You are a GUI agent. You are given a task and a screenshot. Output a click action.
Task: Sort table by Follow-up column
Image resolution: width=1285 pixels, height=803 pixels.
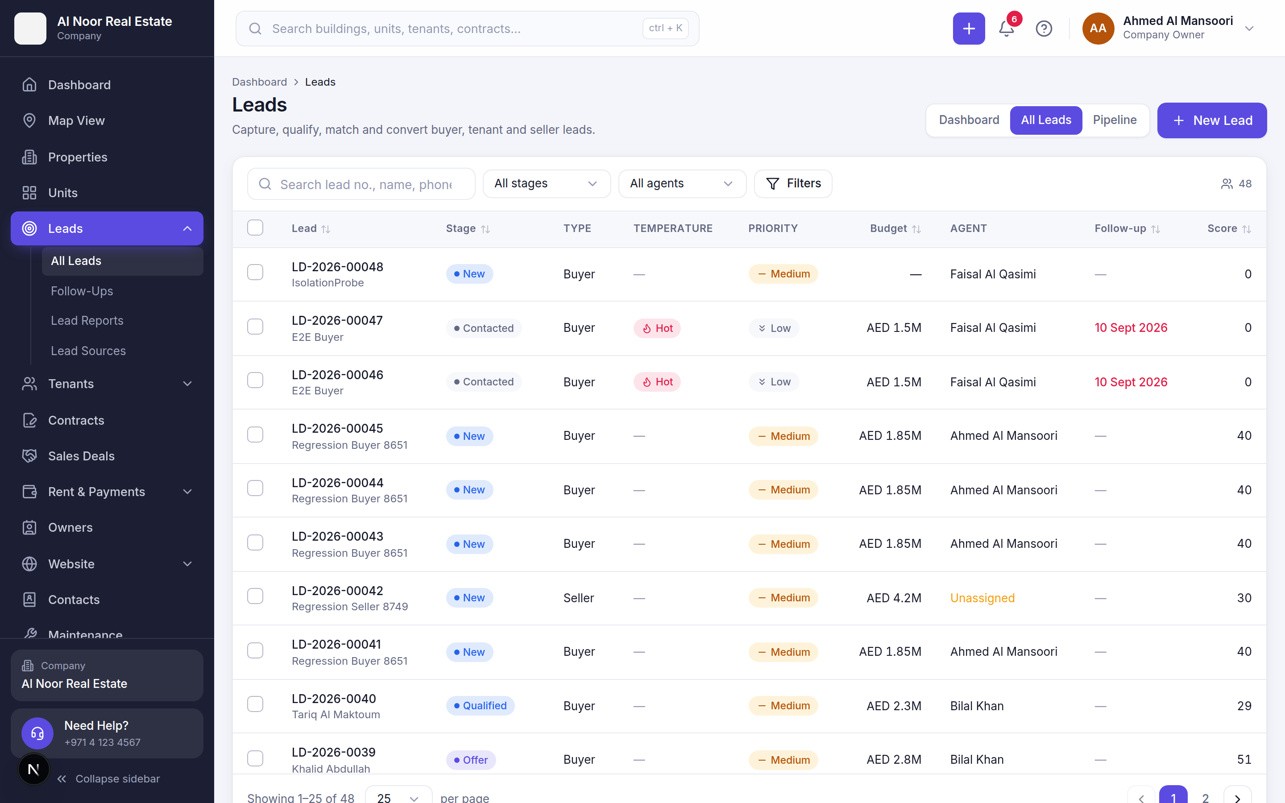(x=1127, y=228)
